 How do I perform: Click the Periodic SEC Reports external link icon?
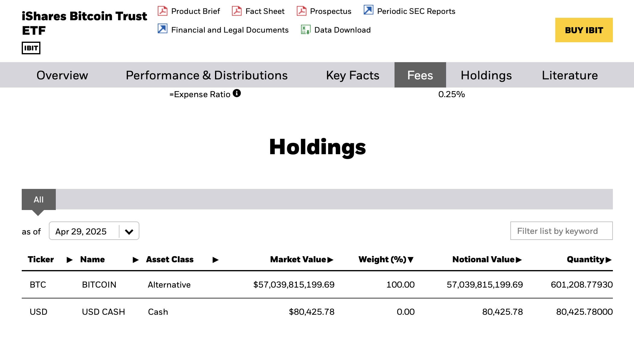[x=368, y=10]
